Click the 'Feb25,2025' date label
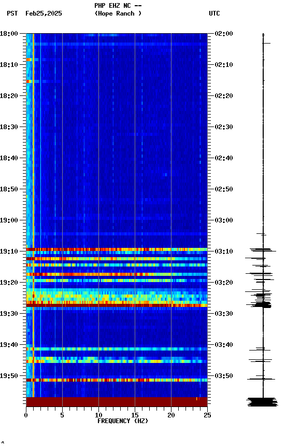Viewport: 286px width, 448px height. 44,13
